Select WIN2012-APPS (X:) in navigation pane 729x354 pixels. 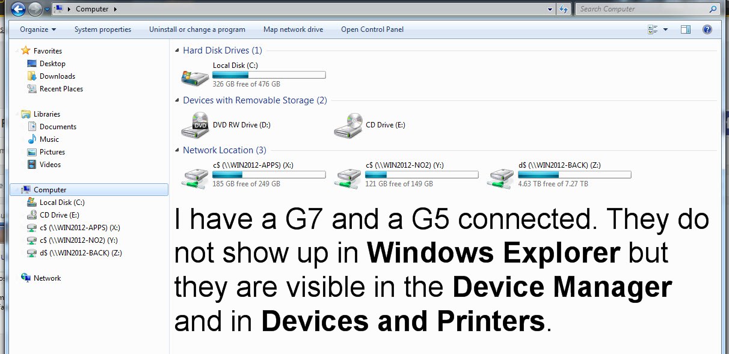coord(80,228)
